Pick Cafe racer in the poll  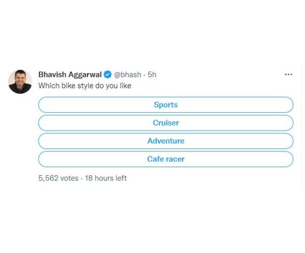click(166, 159)
